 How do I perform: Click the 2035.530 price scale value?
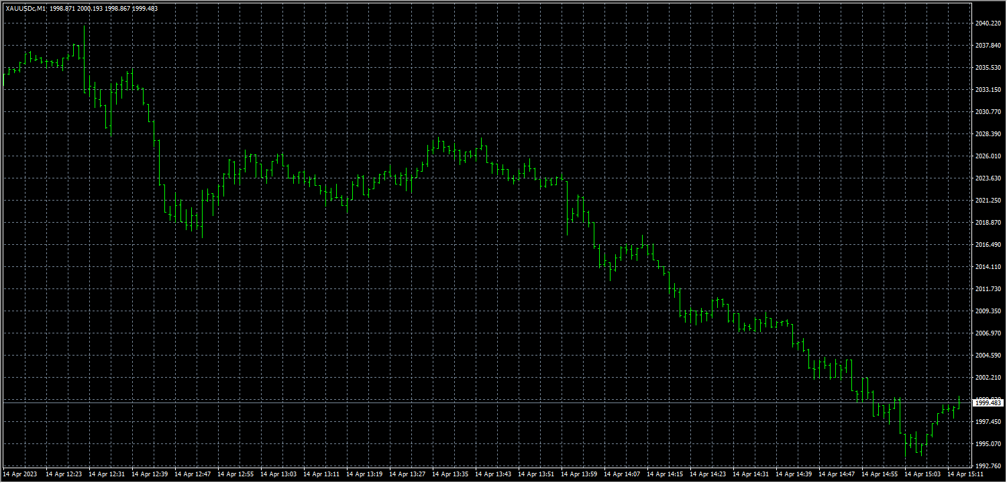988,68
